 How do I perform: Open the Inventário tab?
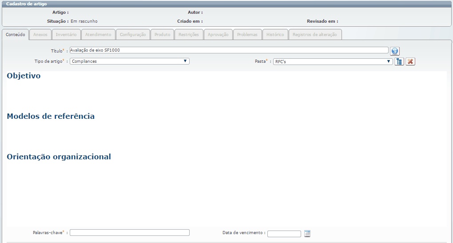pyautogui.click(x=66, y=35)
